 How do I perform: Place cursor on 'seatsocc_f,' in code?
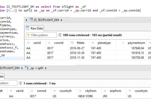9,48
